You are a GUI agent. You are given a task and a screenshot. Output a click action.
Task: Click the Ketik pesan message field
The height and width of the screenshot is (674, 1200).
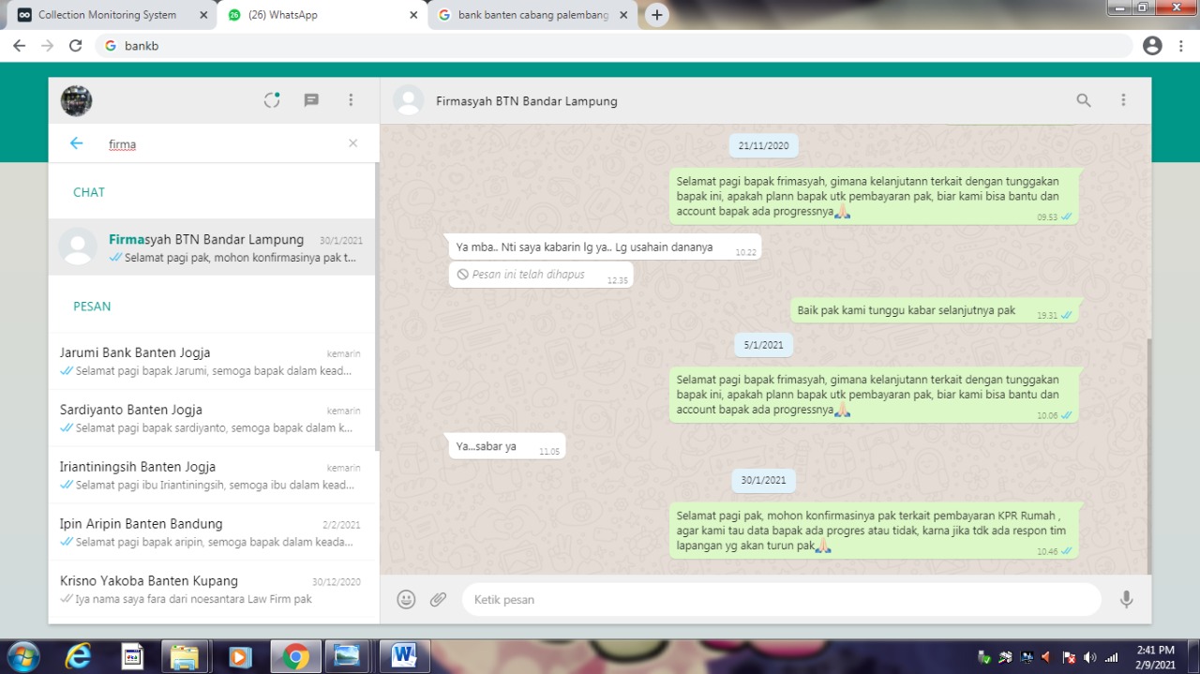click(778, 600)
